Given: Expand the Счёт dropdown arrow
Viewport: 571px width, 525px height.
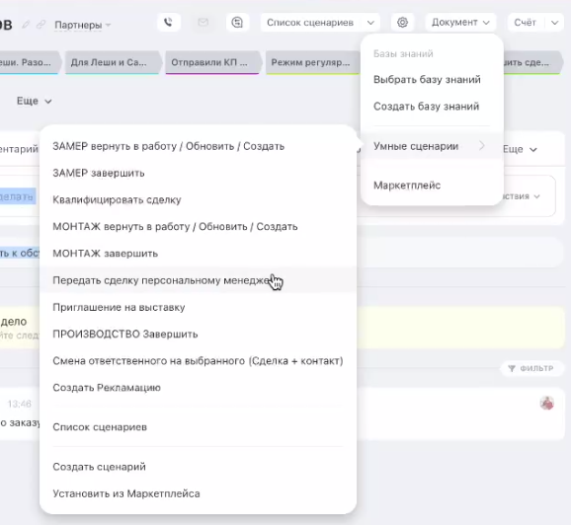Looking at the screenshot, I should [x=554, y=23].
